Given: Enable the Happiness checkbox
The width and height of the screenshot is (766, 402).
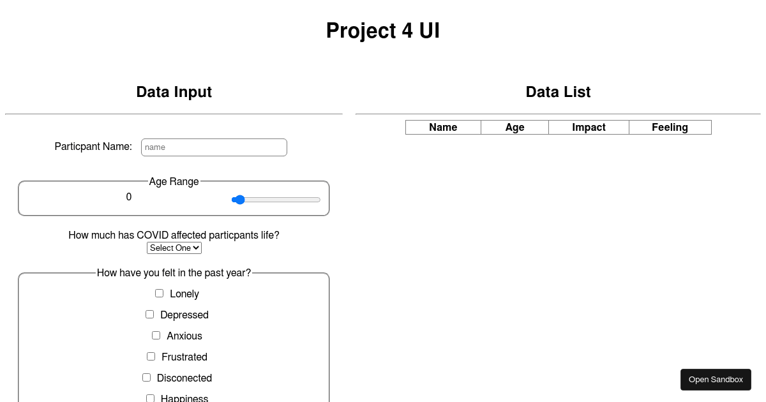Looking at the screenshot, I should tap(150, 398).
